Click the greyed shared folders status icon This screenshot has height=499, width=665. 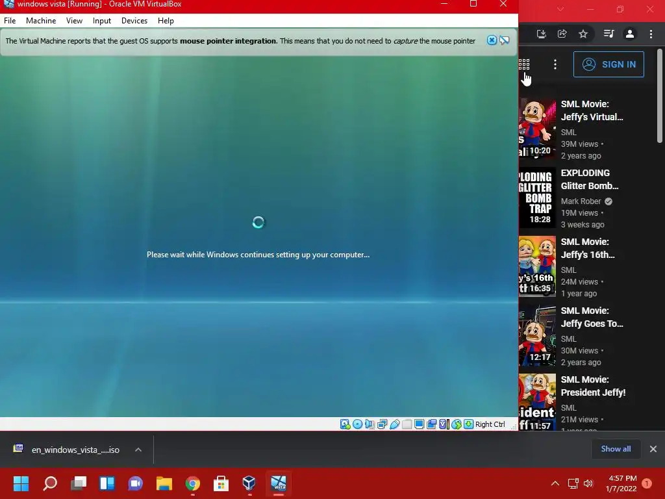click(407, 424)
